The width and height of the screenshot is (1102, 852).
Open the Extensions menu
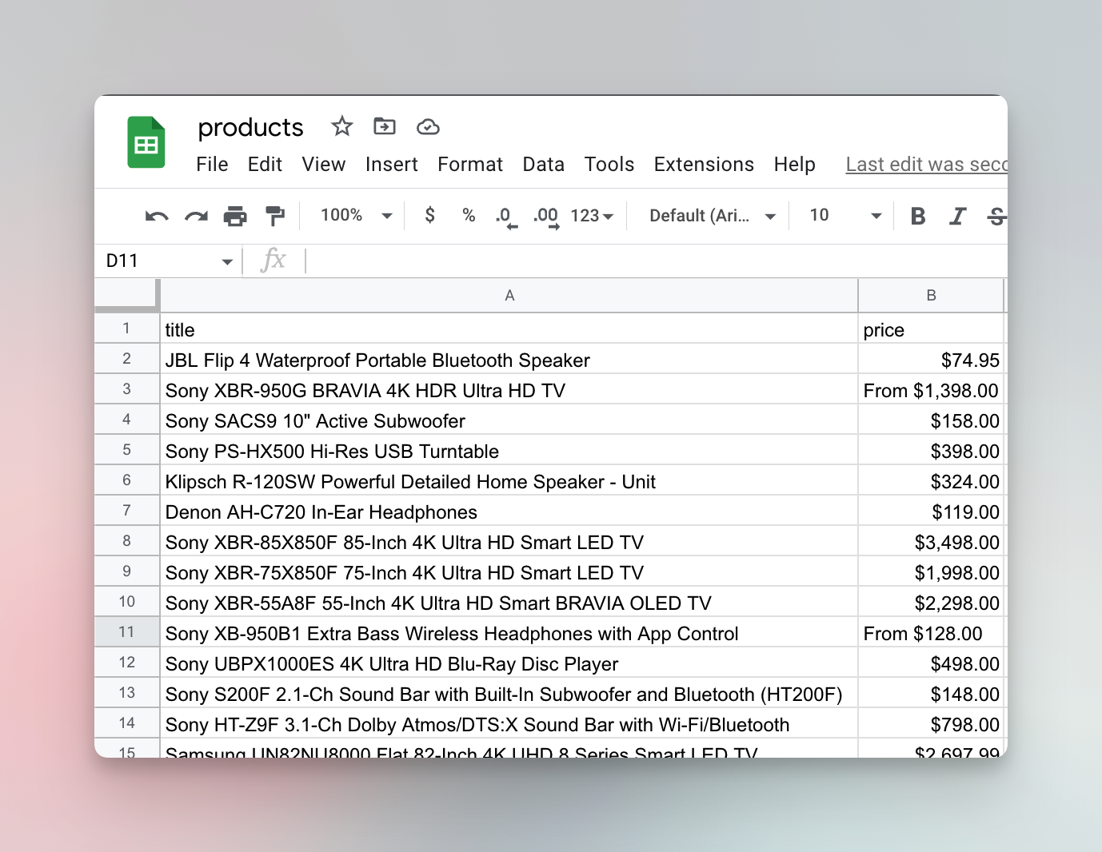[704, 164]
